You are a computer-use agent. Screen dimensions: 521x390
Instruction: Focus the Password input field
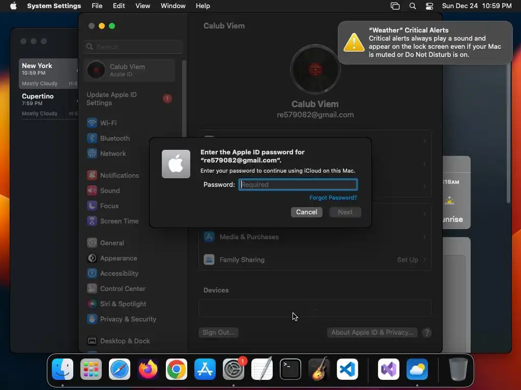point(298,184)
